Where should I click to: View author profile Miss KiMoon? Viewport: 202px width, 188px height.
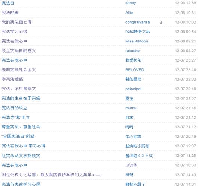click(137, 41)
